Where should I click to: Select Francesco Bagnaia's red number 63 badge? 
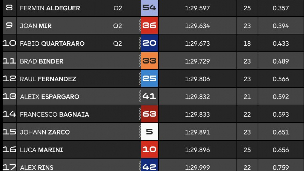tap(149, 114)
